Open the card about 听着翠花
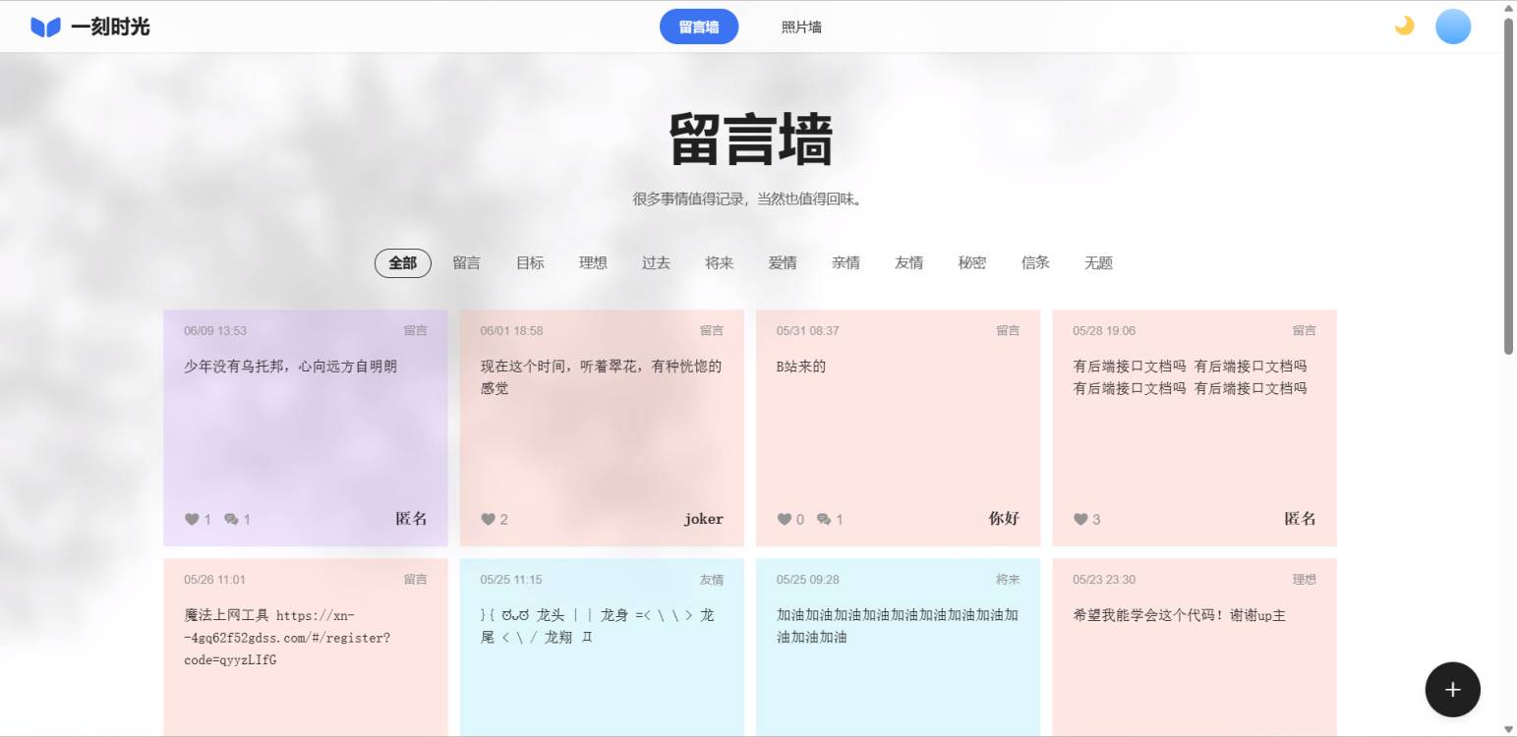The image size is (1517, 737). pyautogui.click(x=602, y=428)
